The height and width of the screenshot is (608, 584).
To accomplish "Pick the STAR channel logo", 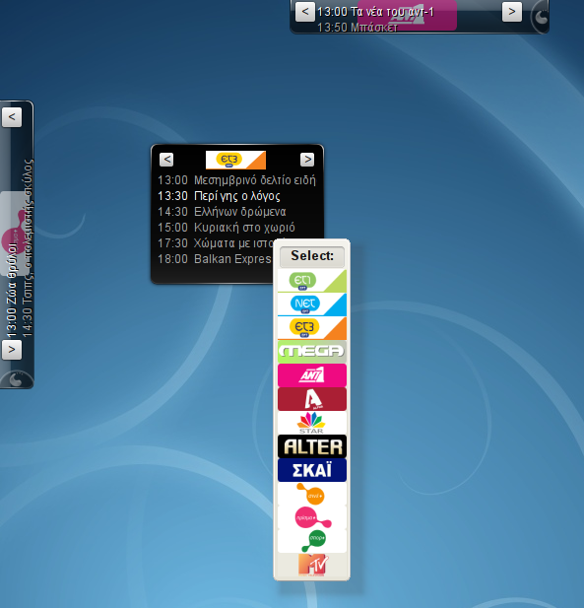I will pos(312,423).
